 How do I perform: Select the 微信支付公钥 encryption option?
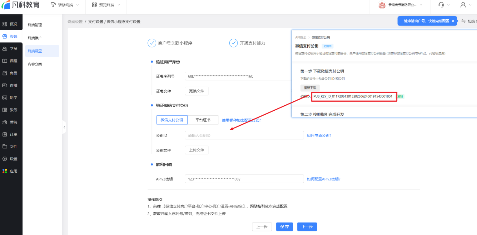(171, 120)
